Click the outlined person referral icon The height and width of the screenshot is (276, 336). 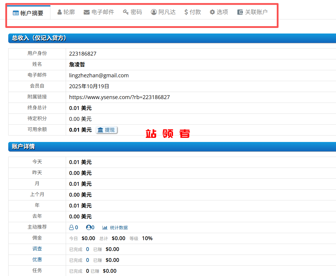71,228
